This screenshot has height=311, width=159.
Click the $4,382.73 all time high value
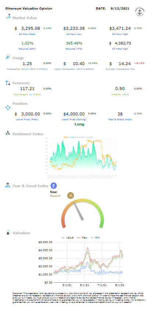coord(120,43)
